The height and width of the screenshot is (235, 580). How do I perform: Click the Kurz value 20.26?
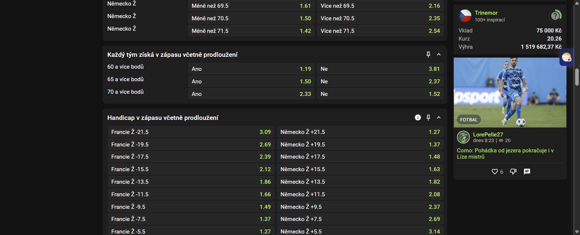click(x=554, y=39)
